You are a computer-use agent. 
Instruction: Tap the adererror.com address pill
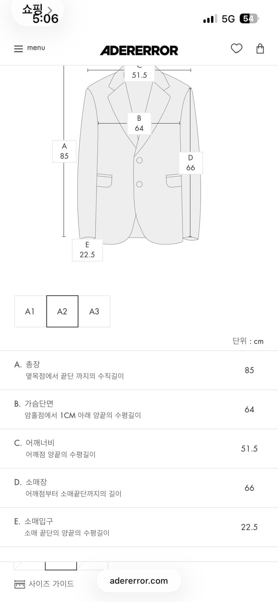point(139,581)
